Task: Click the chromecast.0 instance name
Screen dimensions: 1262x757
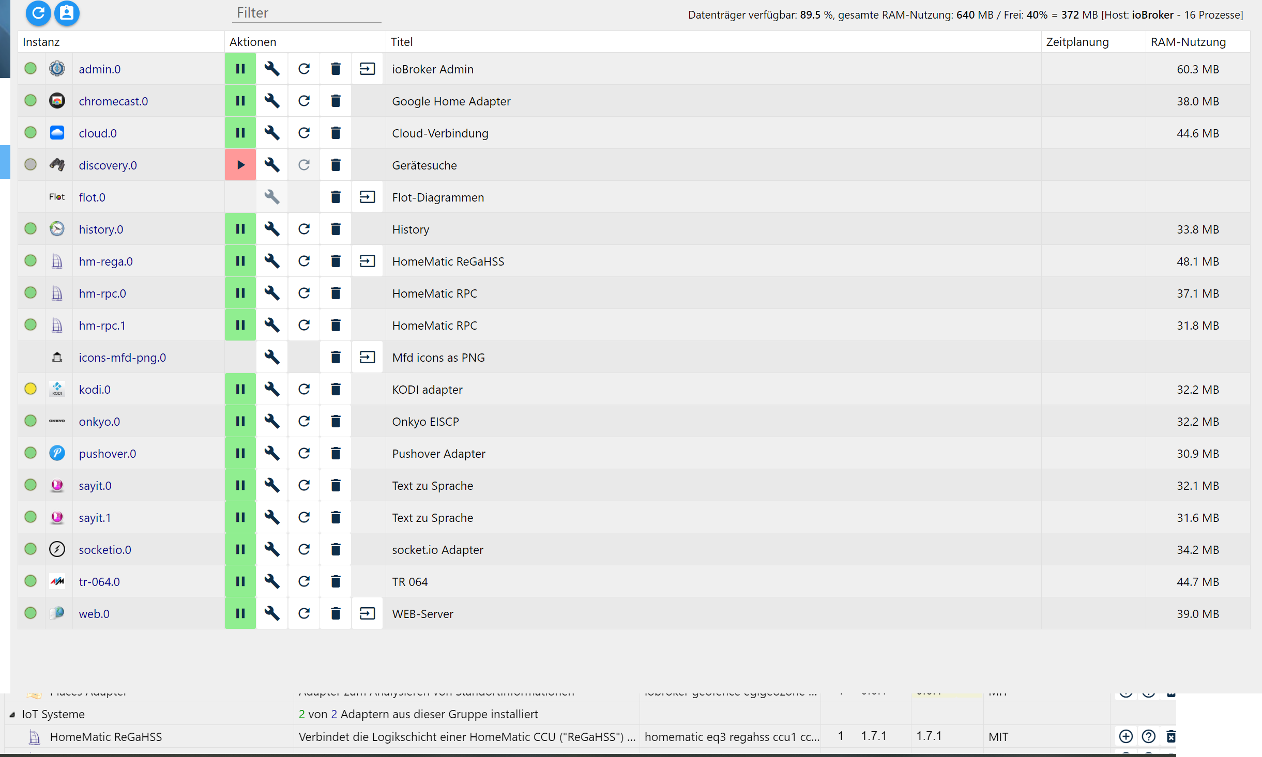Action: tap(113, 101)
